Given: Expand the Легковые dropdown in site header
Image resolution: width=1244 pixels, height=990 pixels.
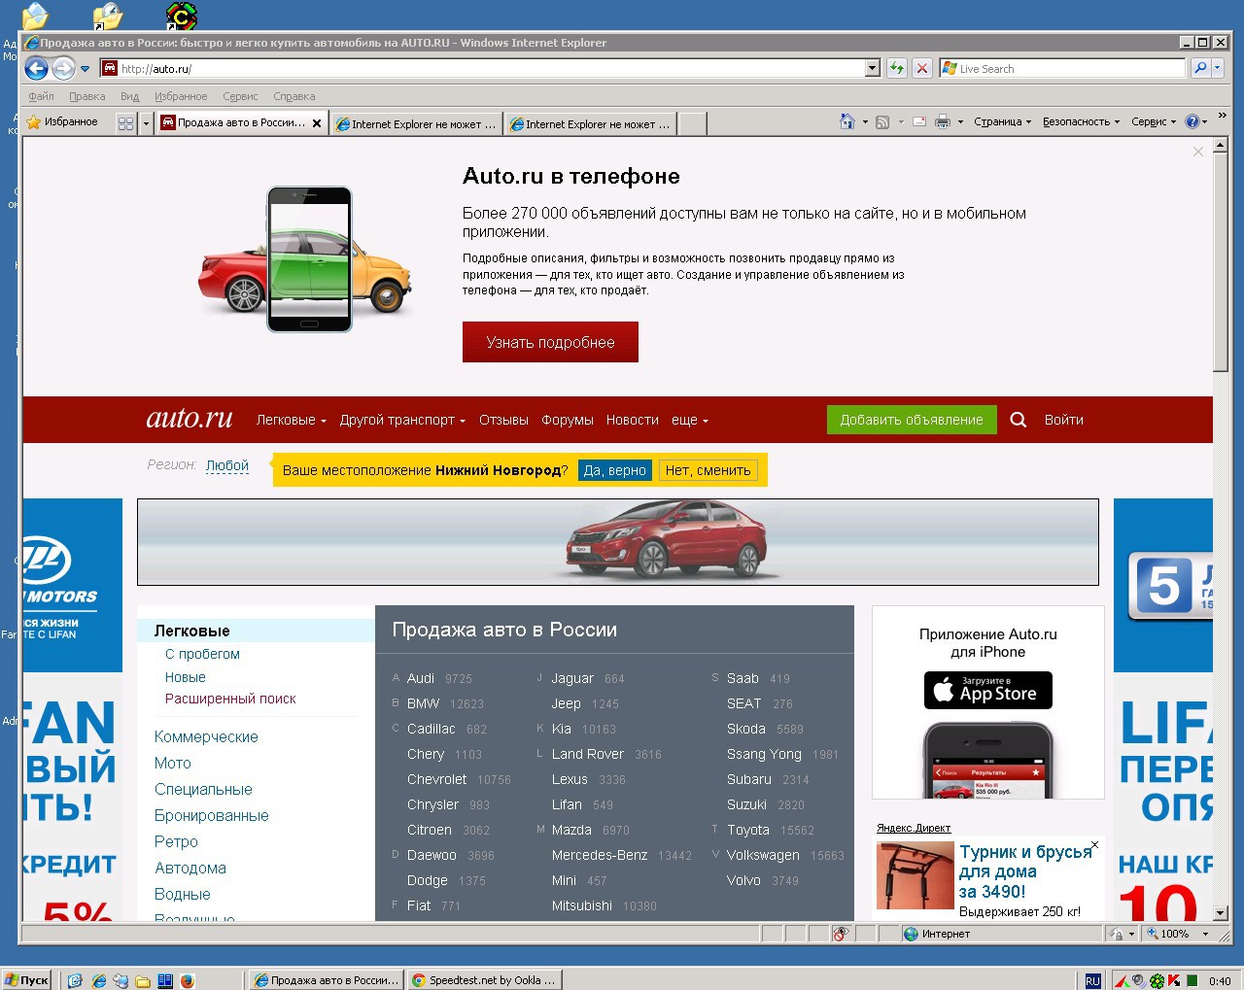Looking at the screenshot, I should tap(291, 420).
